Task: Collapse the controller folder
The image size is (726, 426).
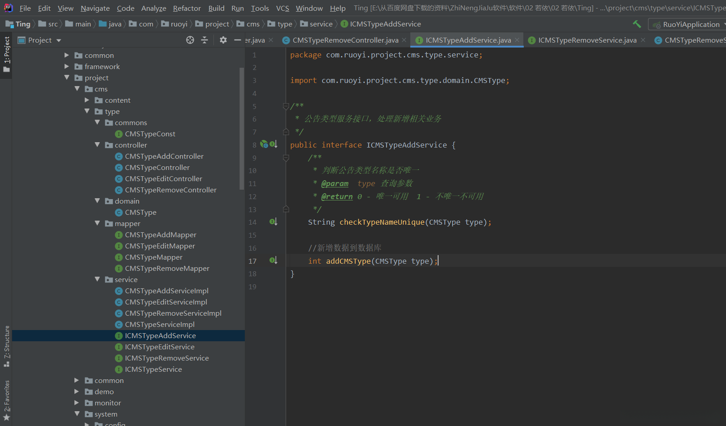Action: pos(97,145)
